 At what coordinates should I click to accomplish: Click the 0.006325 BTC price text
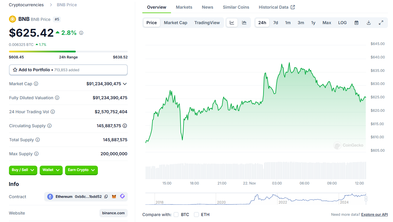pyautogui.click(x=21, y=45)
